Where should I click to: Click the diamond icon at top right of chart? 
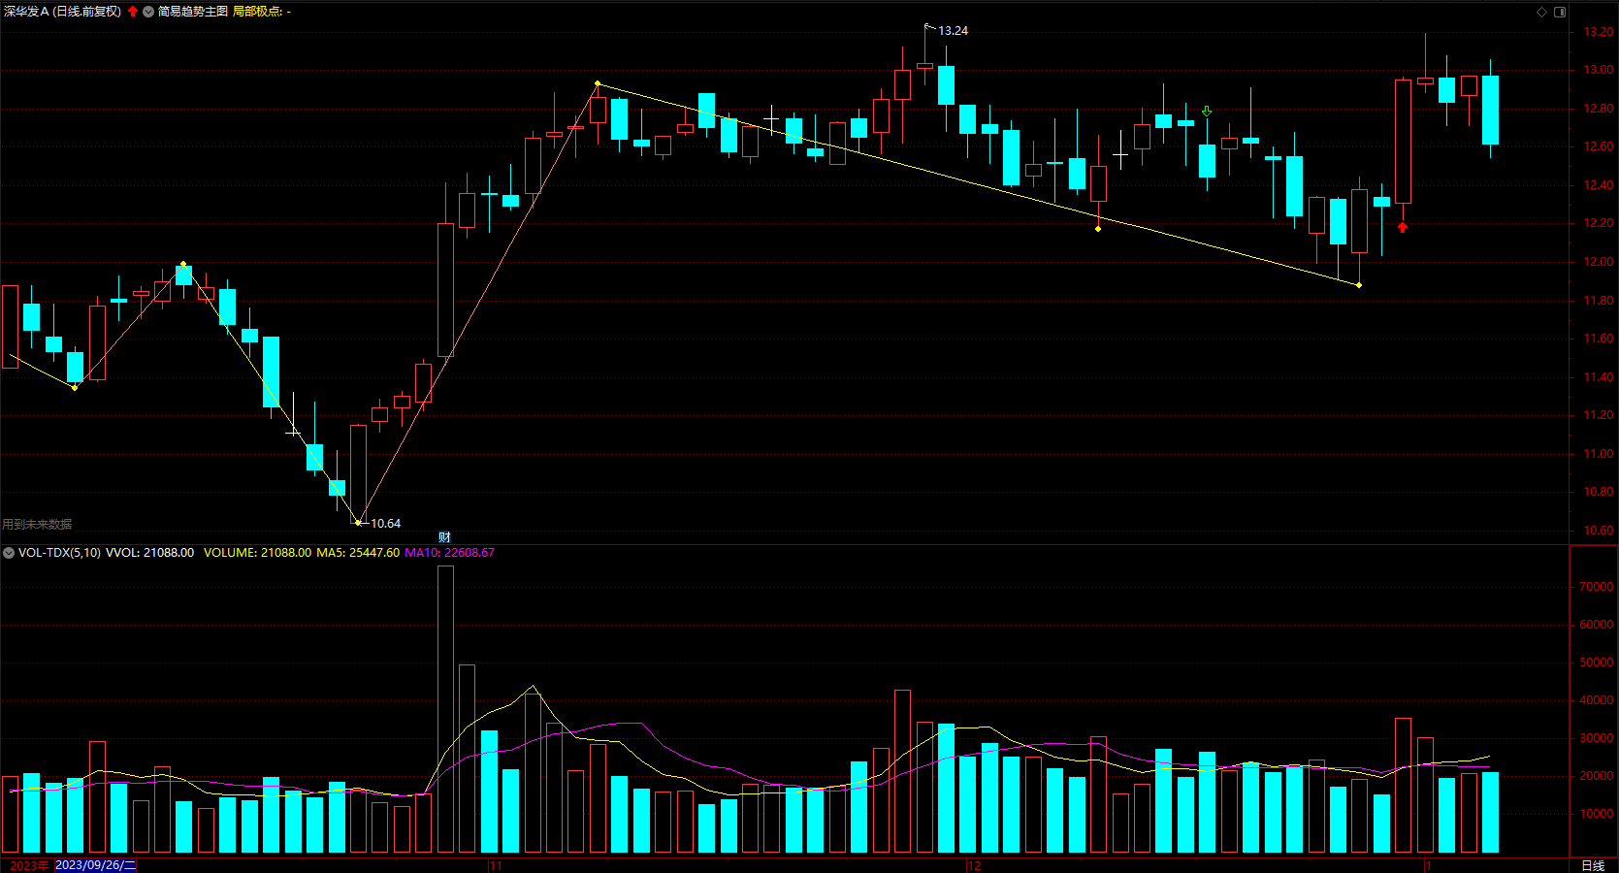[1542, 12]
